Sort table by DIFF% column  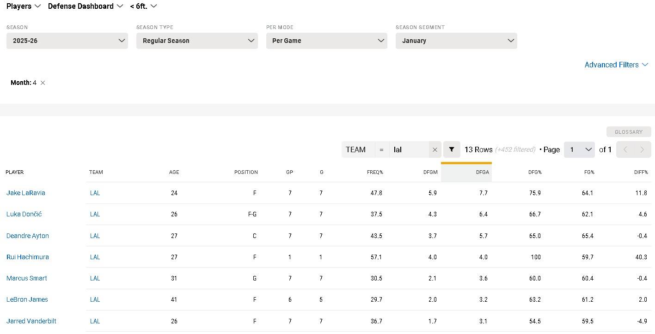pyautogui.click(x=641, y=172)
